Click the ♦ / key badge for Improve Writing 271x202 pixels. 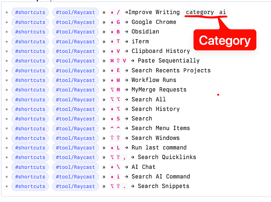point(115,12)
